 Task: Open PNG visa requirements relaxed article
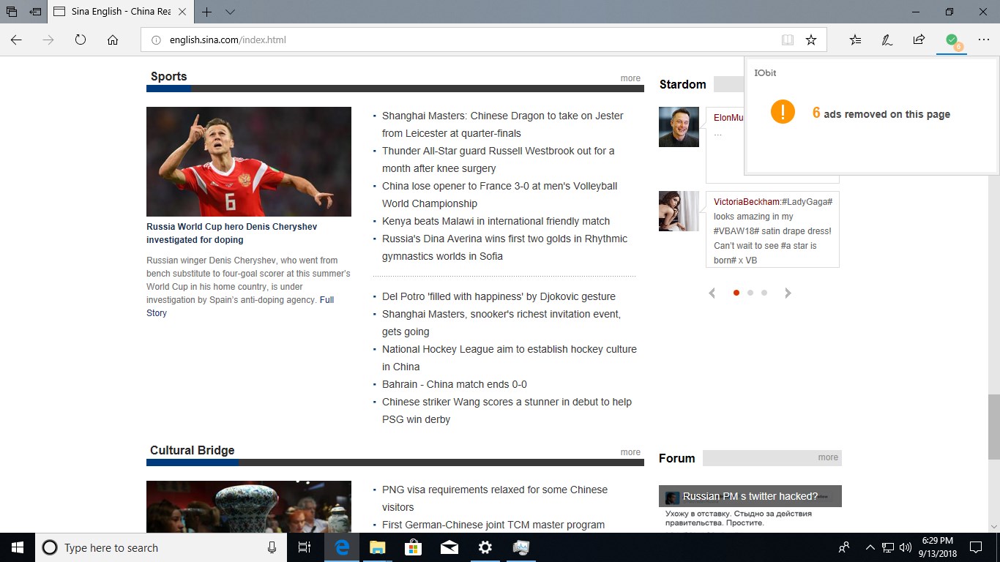pyautogui.click(x=495, y=498)
